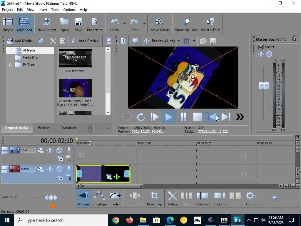Select All Media in the tree
The height and width of the screenshot is (226, 301).
click(x=30, y=50)
